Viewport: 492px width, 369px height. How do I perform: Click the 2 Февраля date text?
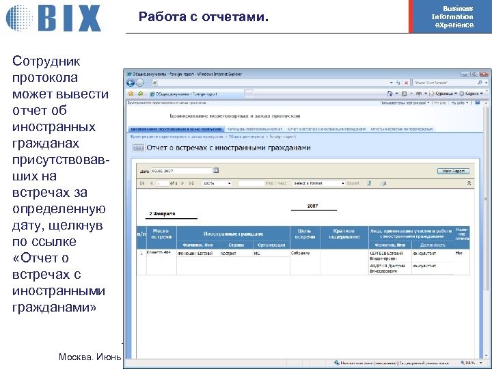click(162, 214)
